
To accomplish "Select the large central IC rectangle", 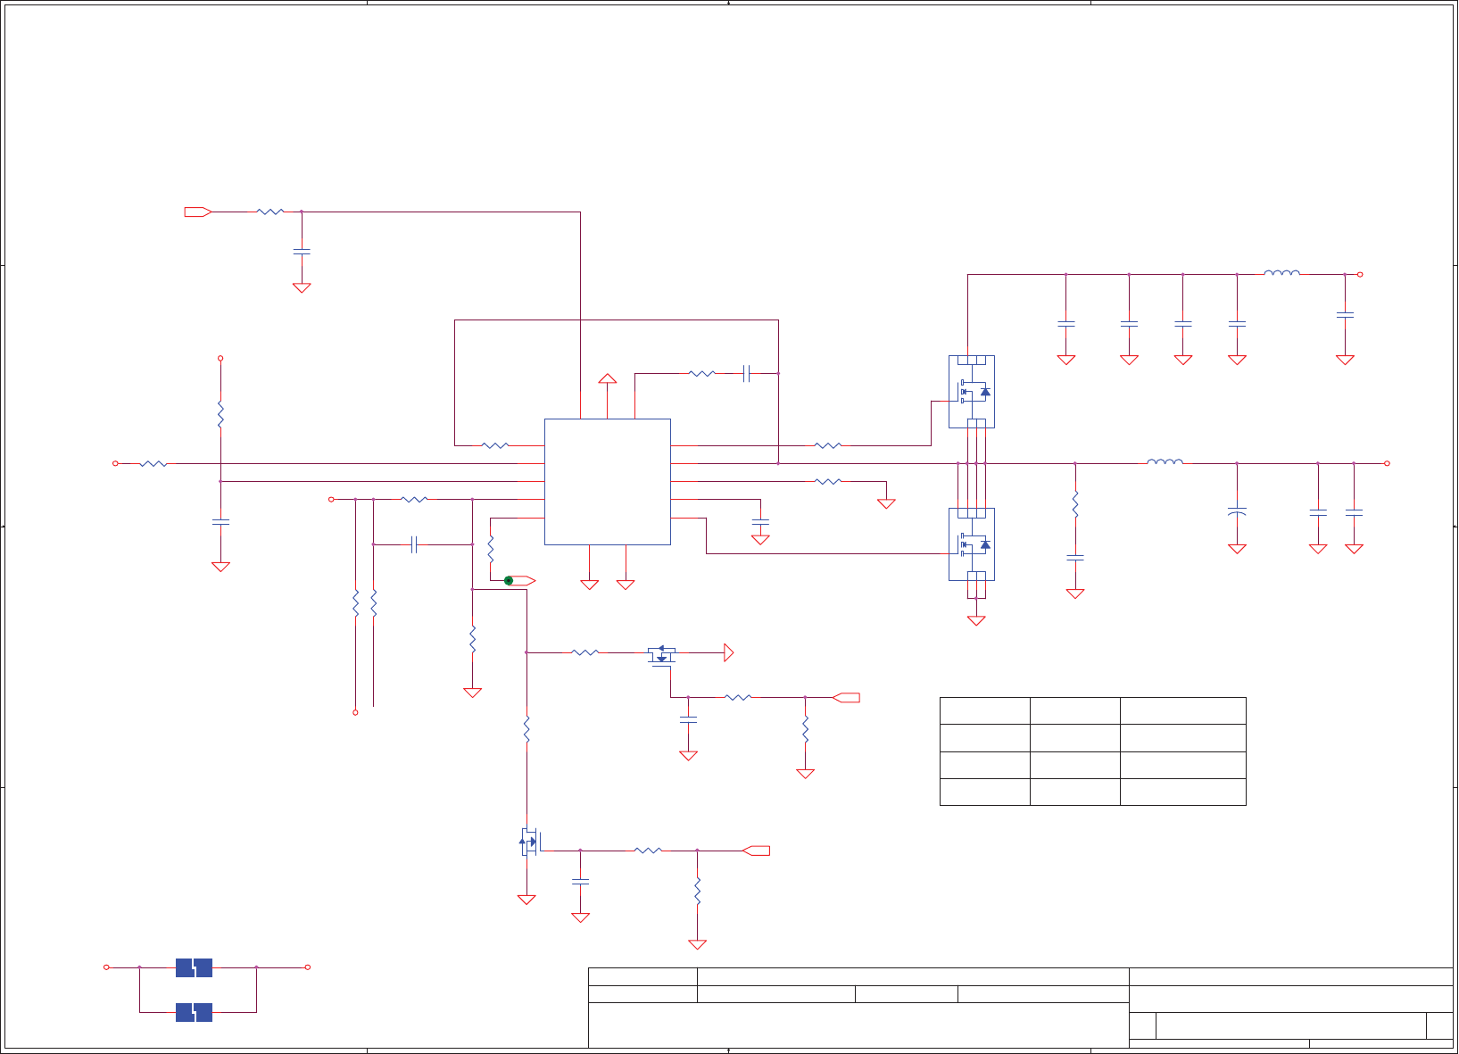I will 608,482.
